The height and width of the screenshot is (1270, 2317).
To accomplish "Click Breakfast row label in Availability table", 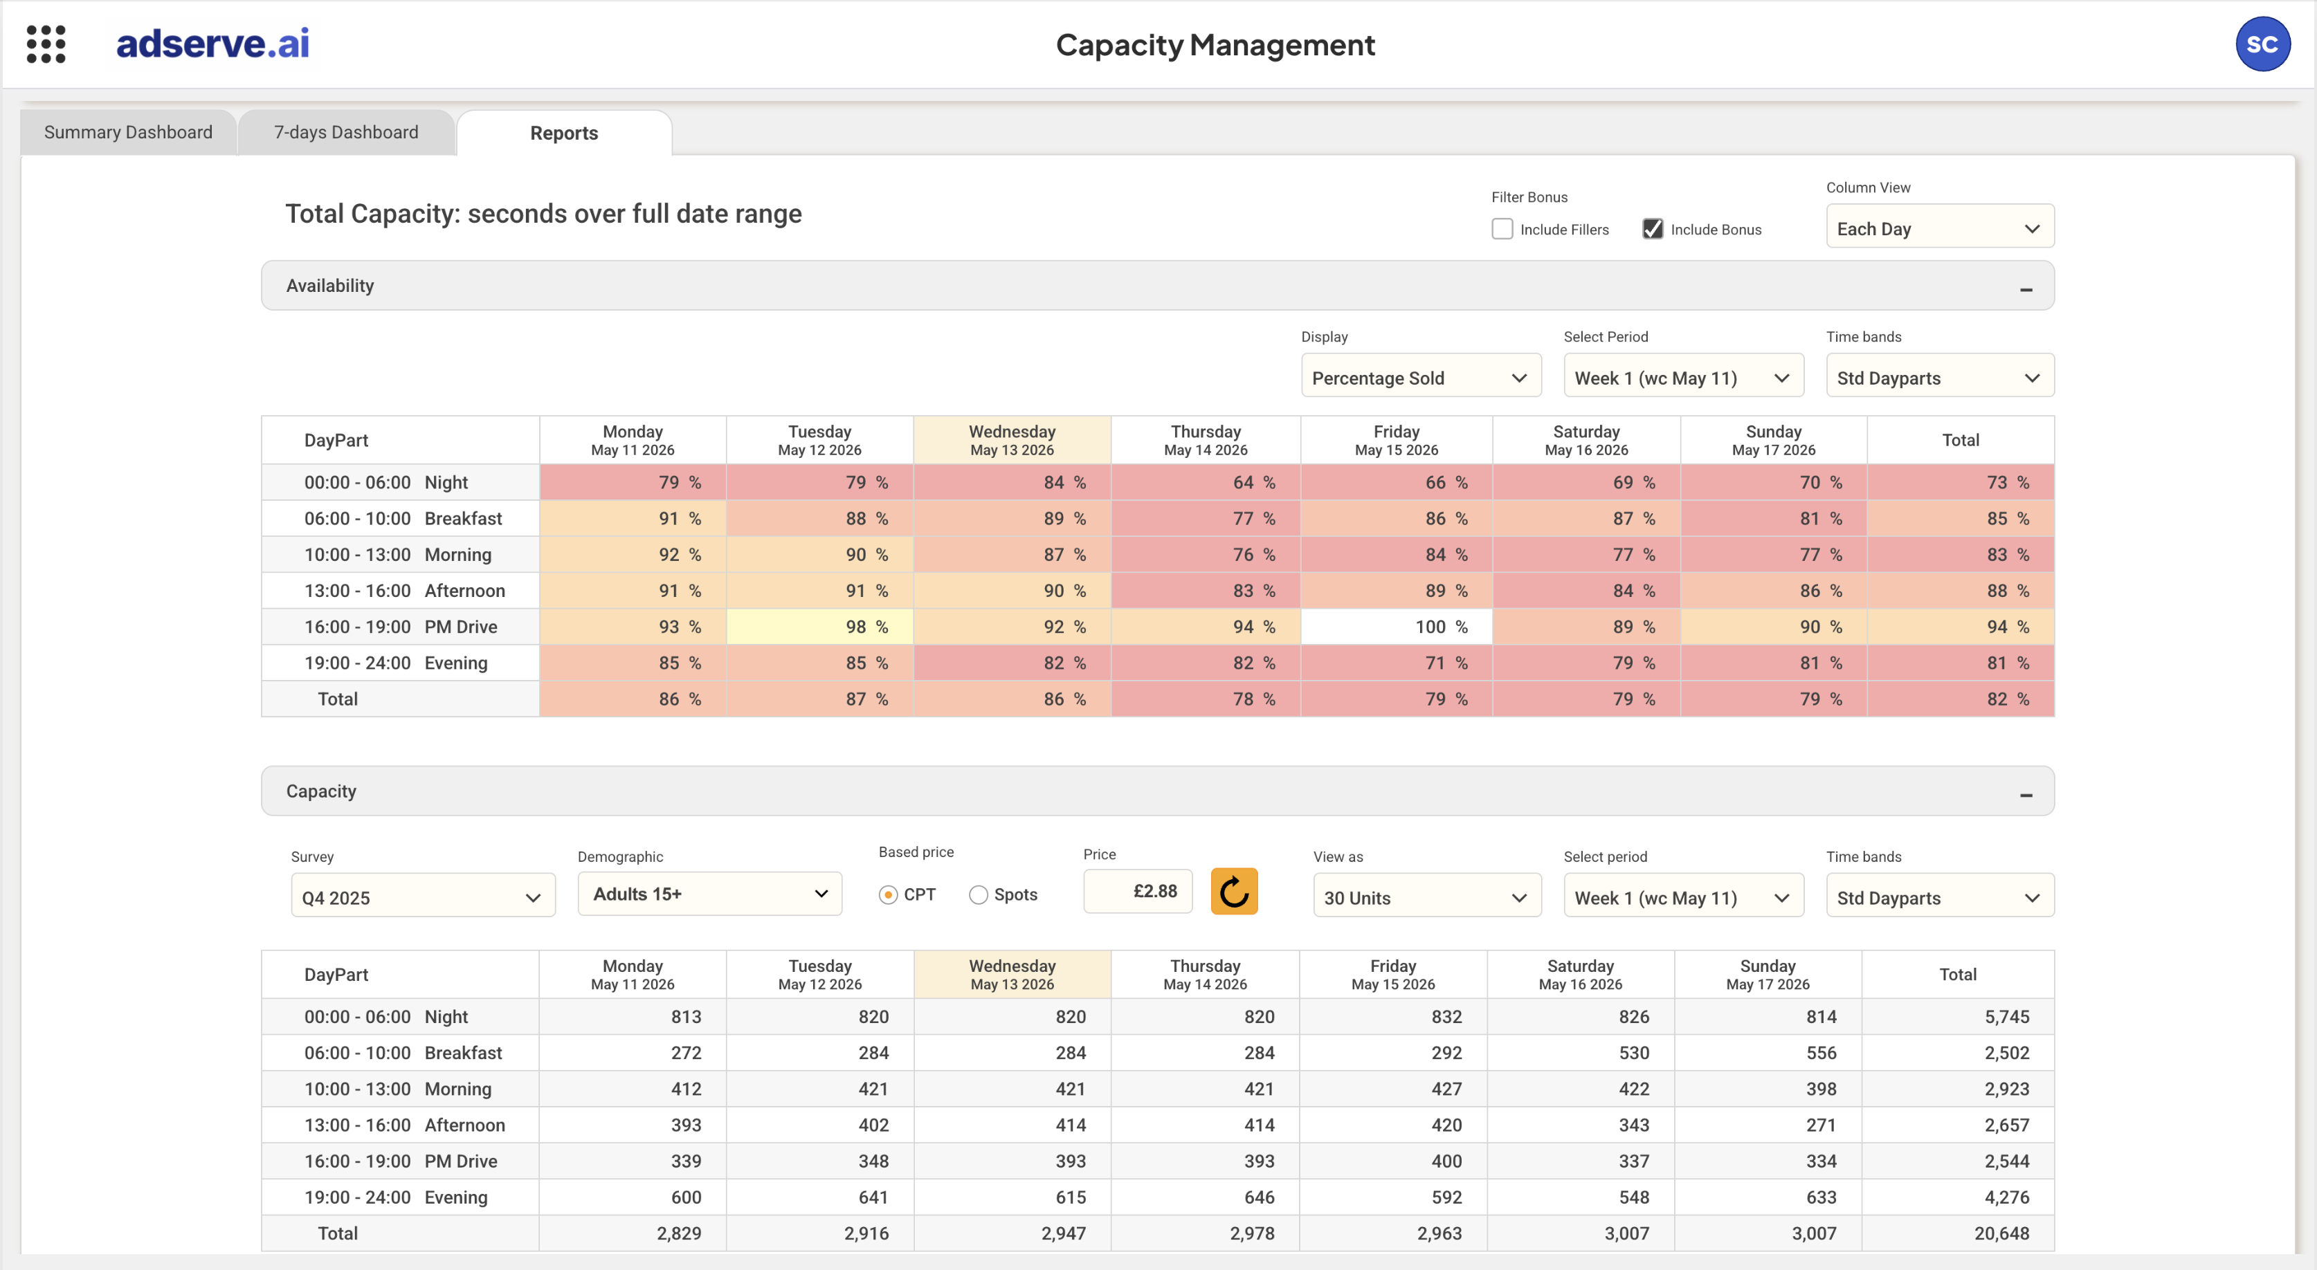I will pyautogui.click(x=400, y=517).
